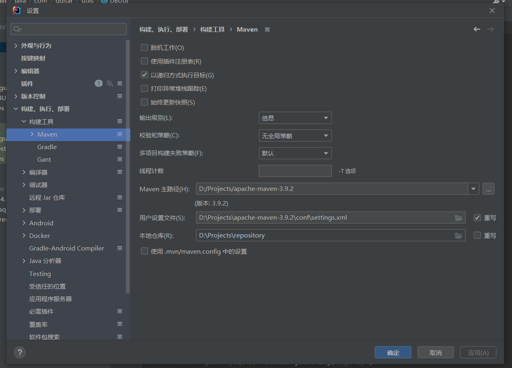512x368 pixels.
Task: Enable 脱机工作(O) checkbox
Action: (x=144, y=47)
